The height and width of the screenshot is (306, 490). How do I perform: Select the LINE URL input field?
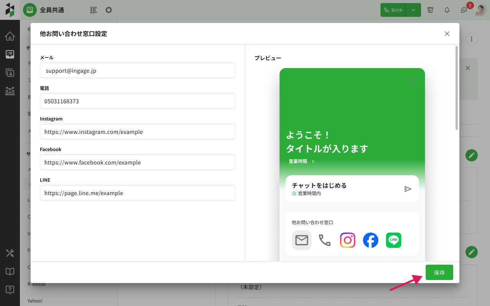click(137, 193)
